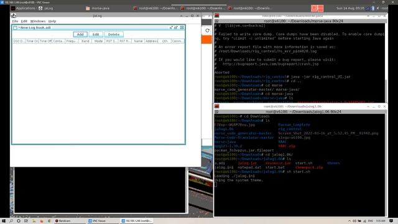Click the jalog1.06 80x24 terminal tab title
This screenshot has width=398, height=224.
click(x=303, y=112)
